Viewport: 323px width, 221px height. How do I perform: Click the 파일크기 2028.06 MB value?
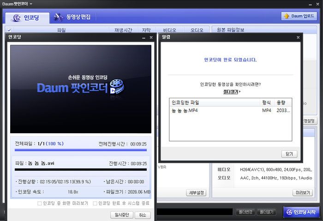(139, 192)
